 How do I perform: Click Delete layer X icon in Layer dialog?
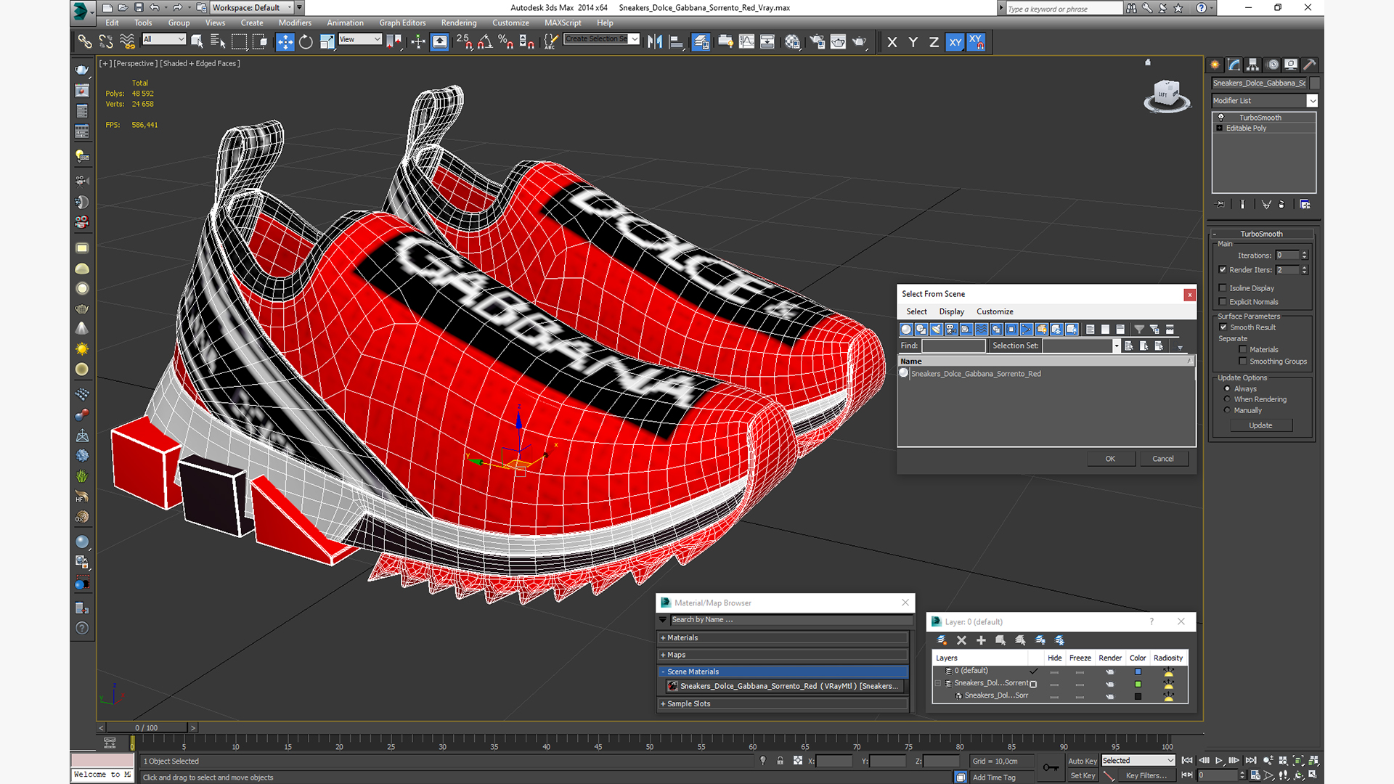(961, 640)
